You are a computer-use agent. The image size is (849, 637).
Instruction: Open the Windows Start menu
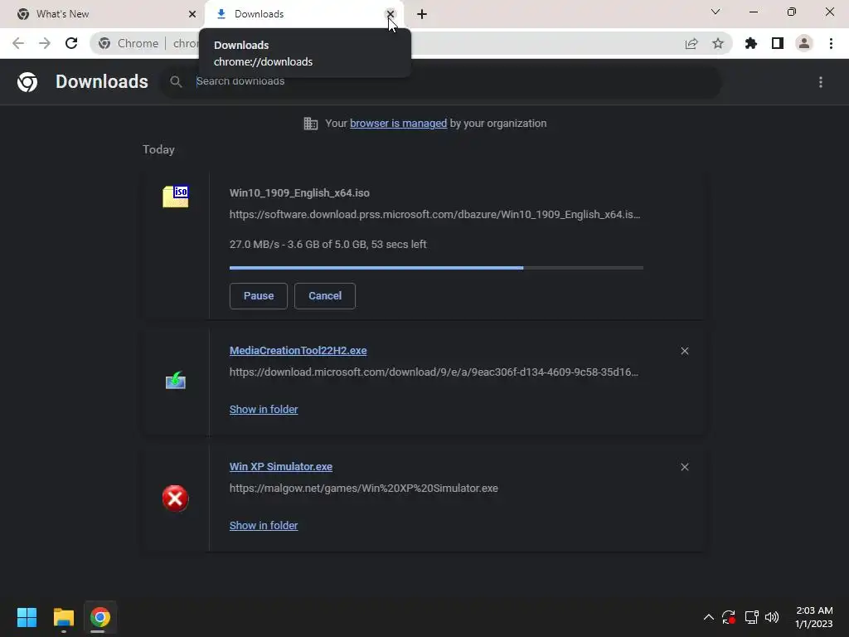click(27, 617)
